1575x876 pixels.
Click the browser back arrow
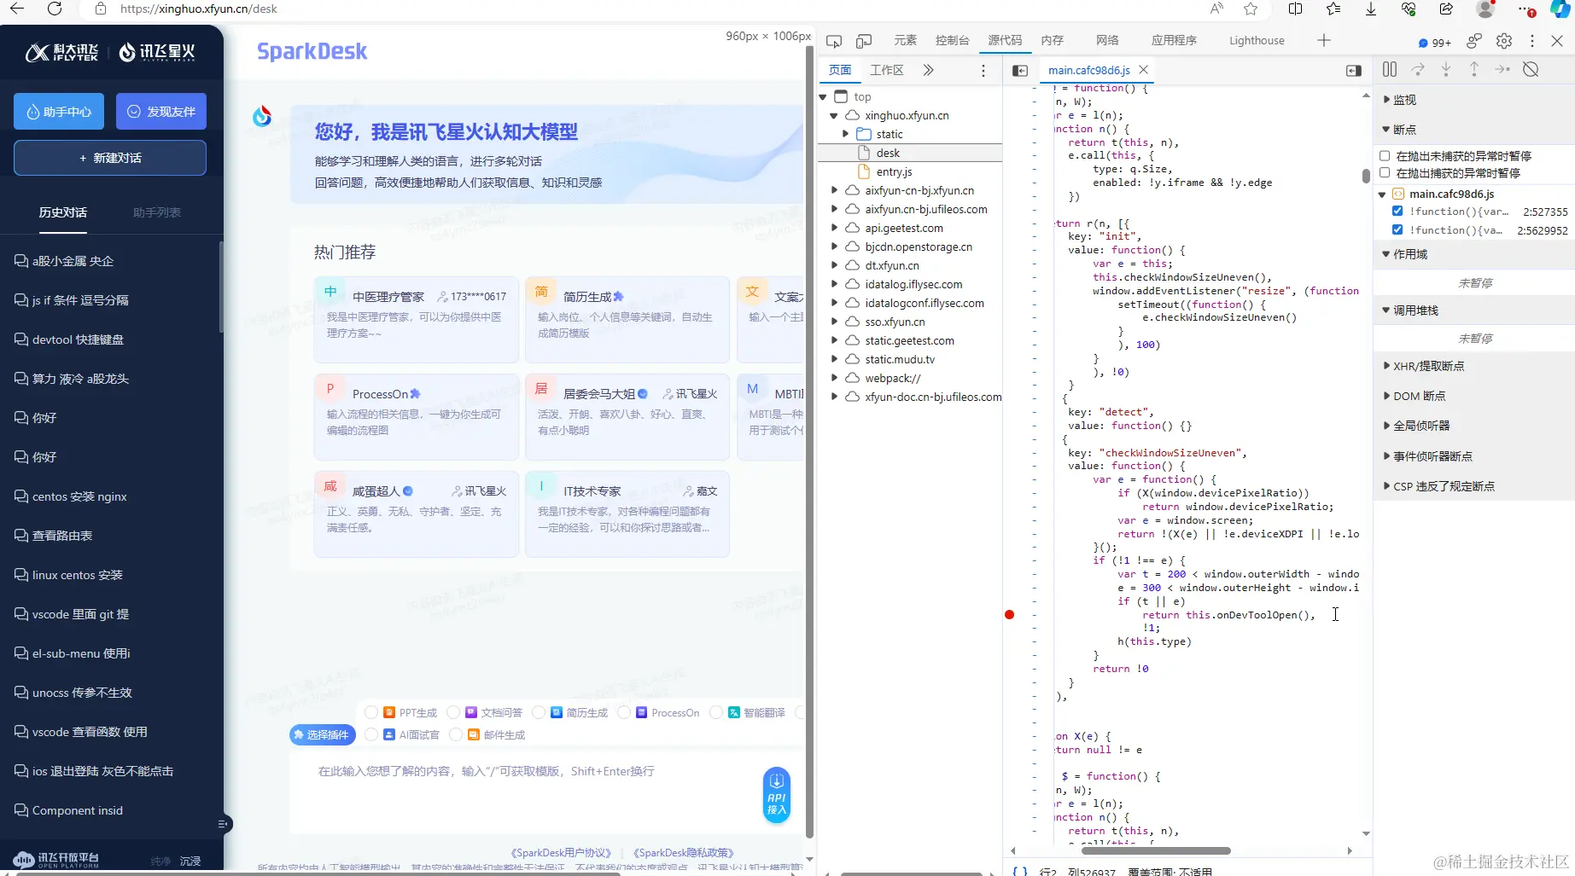pyautogui.click(x=17, y=9)
